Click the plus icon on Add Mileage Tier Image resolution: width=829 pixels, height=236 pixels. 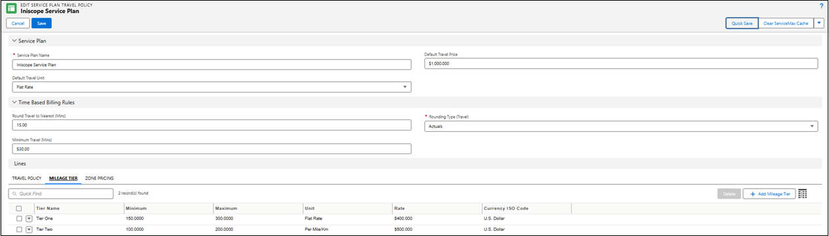click(x=752, y=194)
